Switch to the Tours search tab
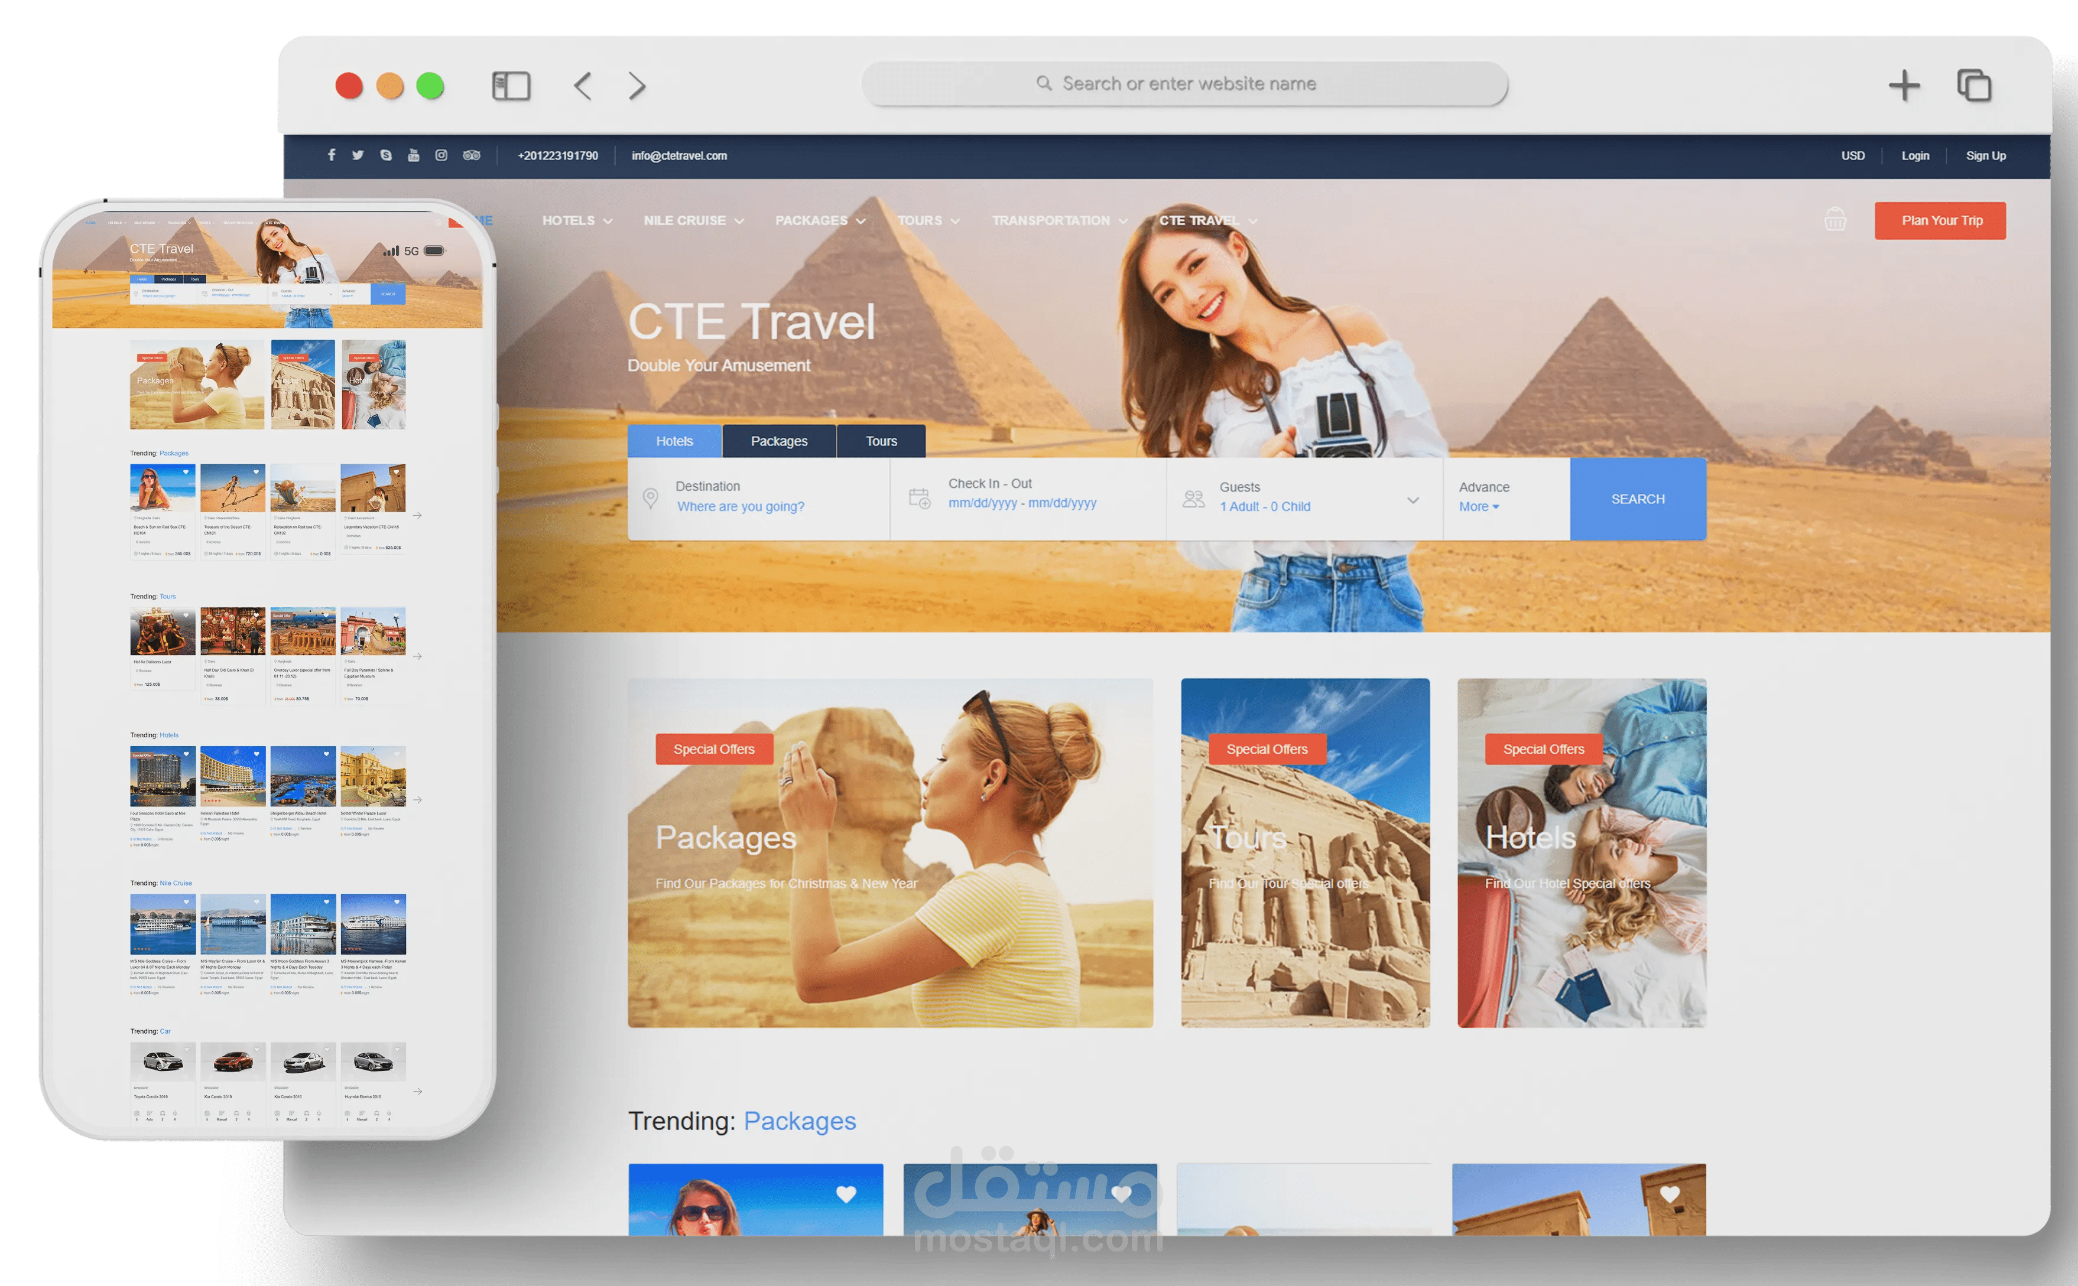Image resolution: width=2078 pixels, height=1286 pixels. coord(881,441)
